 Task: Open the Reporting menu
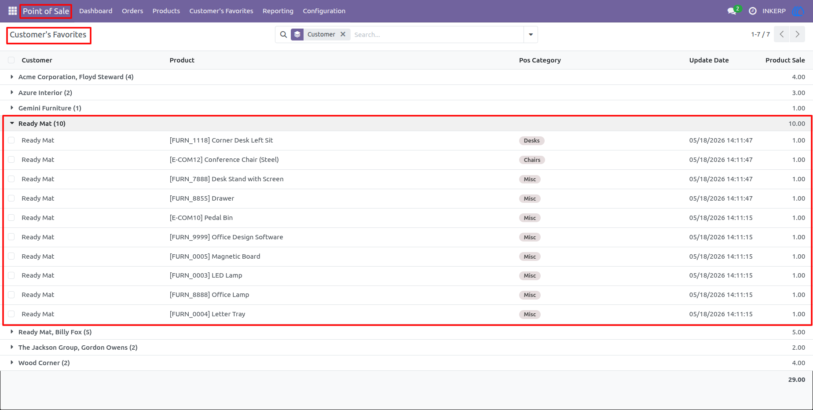278,11
